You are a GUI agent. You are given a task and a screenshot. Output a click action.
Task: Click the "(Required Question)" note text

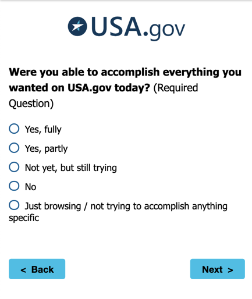104,95
